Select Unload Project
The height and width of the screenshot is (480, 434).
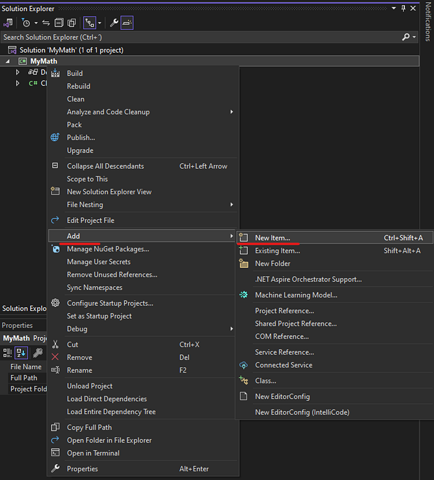pyautogui.click(x=143, y=386)
